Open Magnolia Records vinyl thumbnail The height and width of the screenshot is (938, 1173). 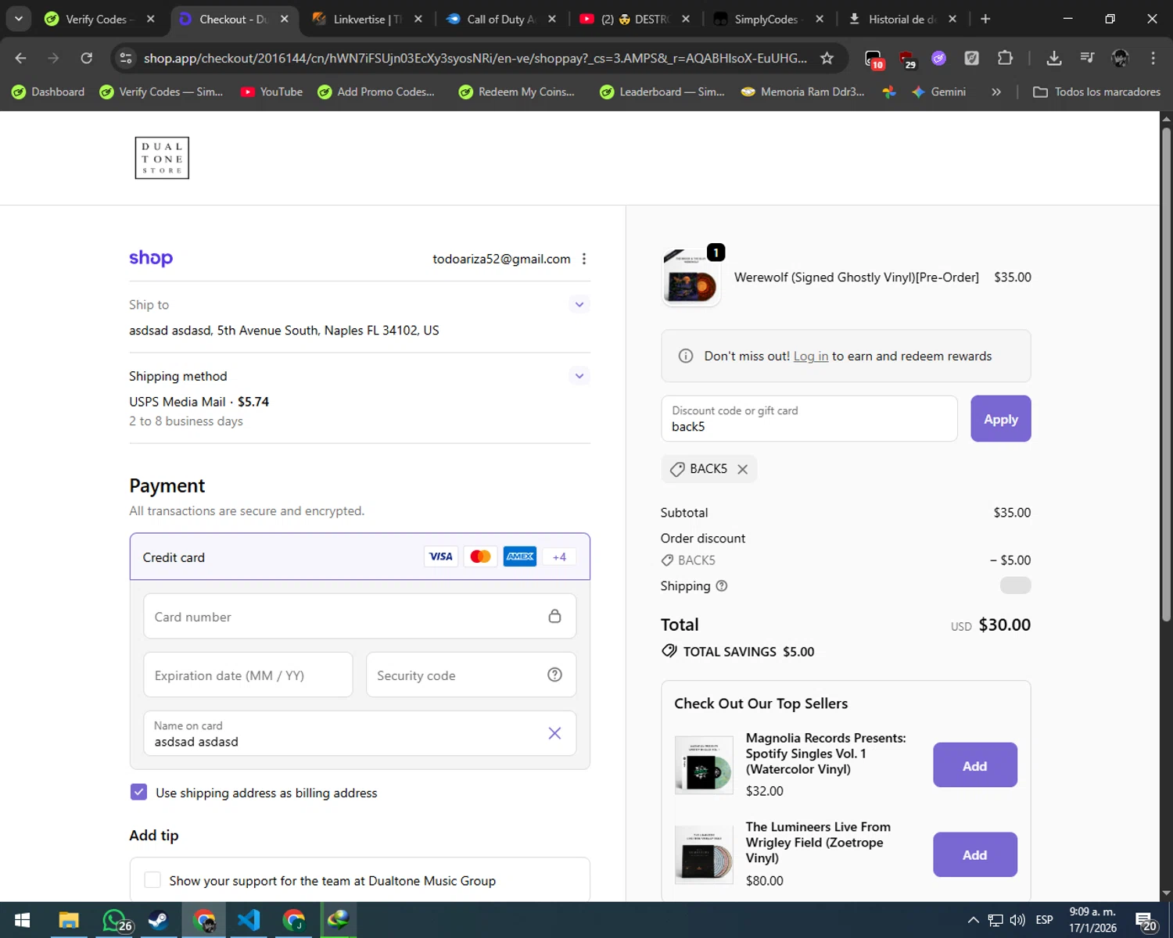click(704, 765)
